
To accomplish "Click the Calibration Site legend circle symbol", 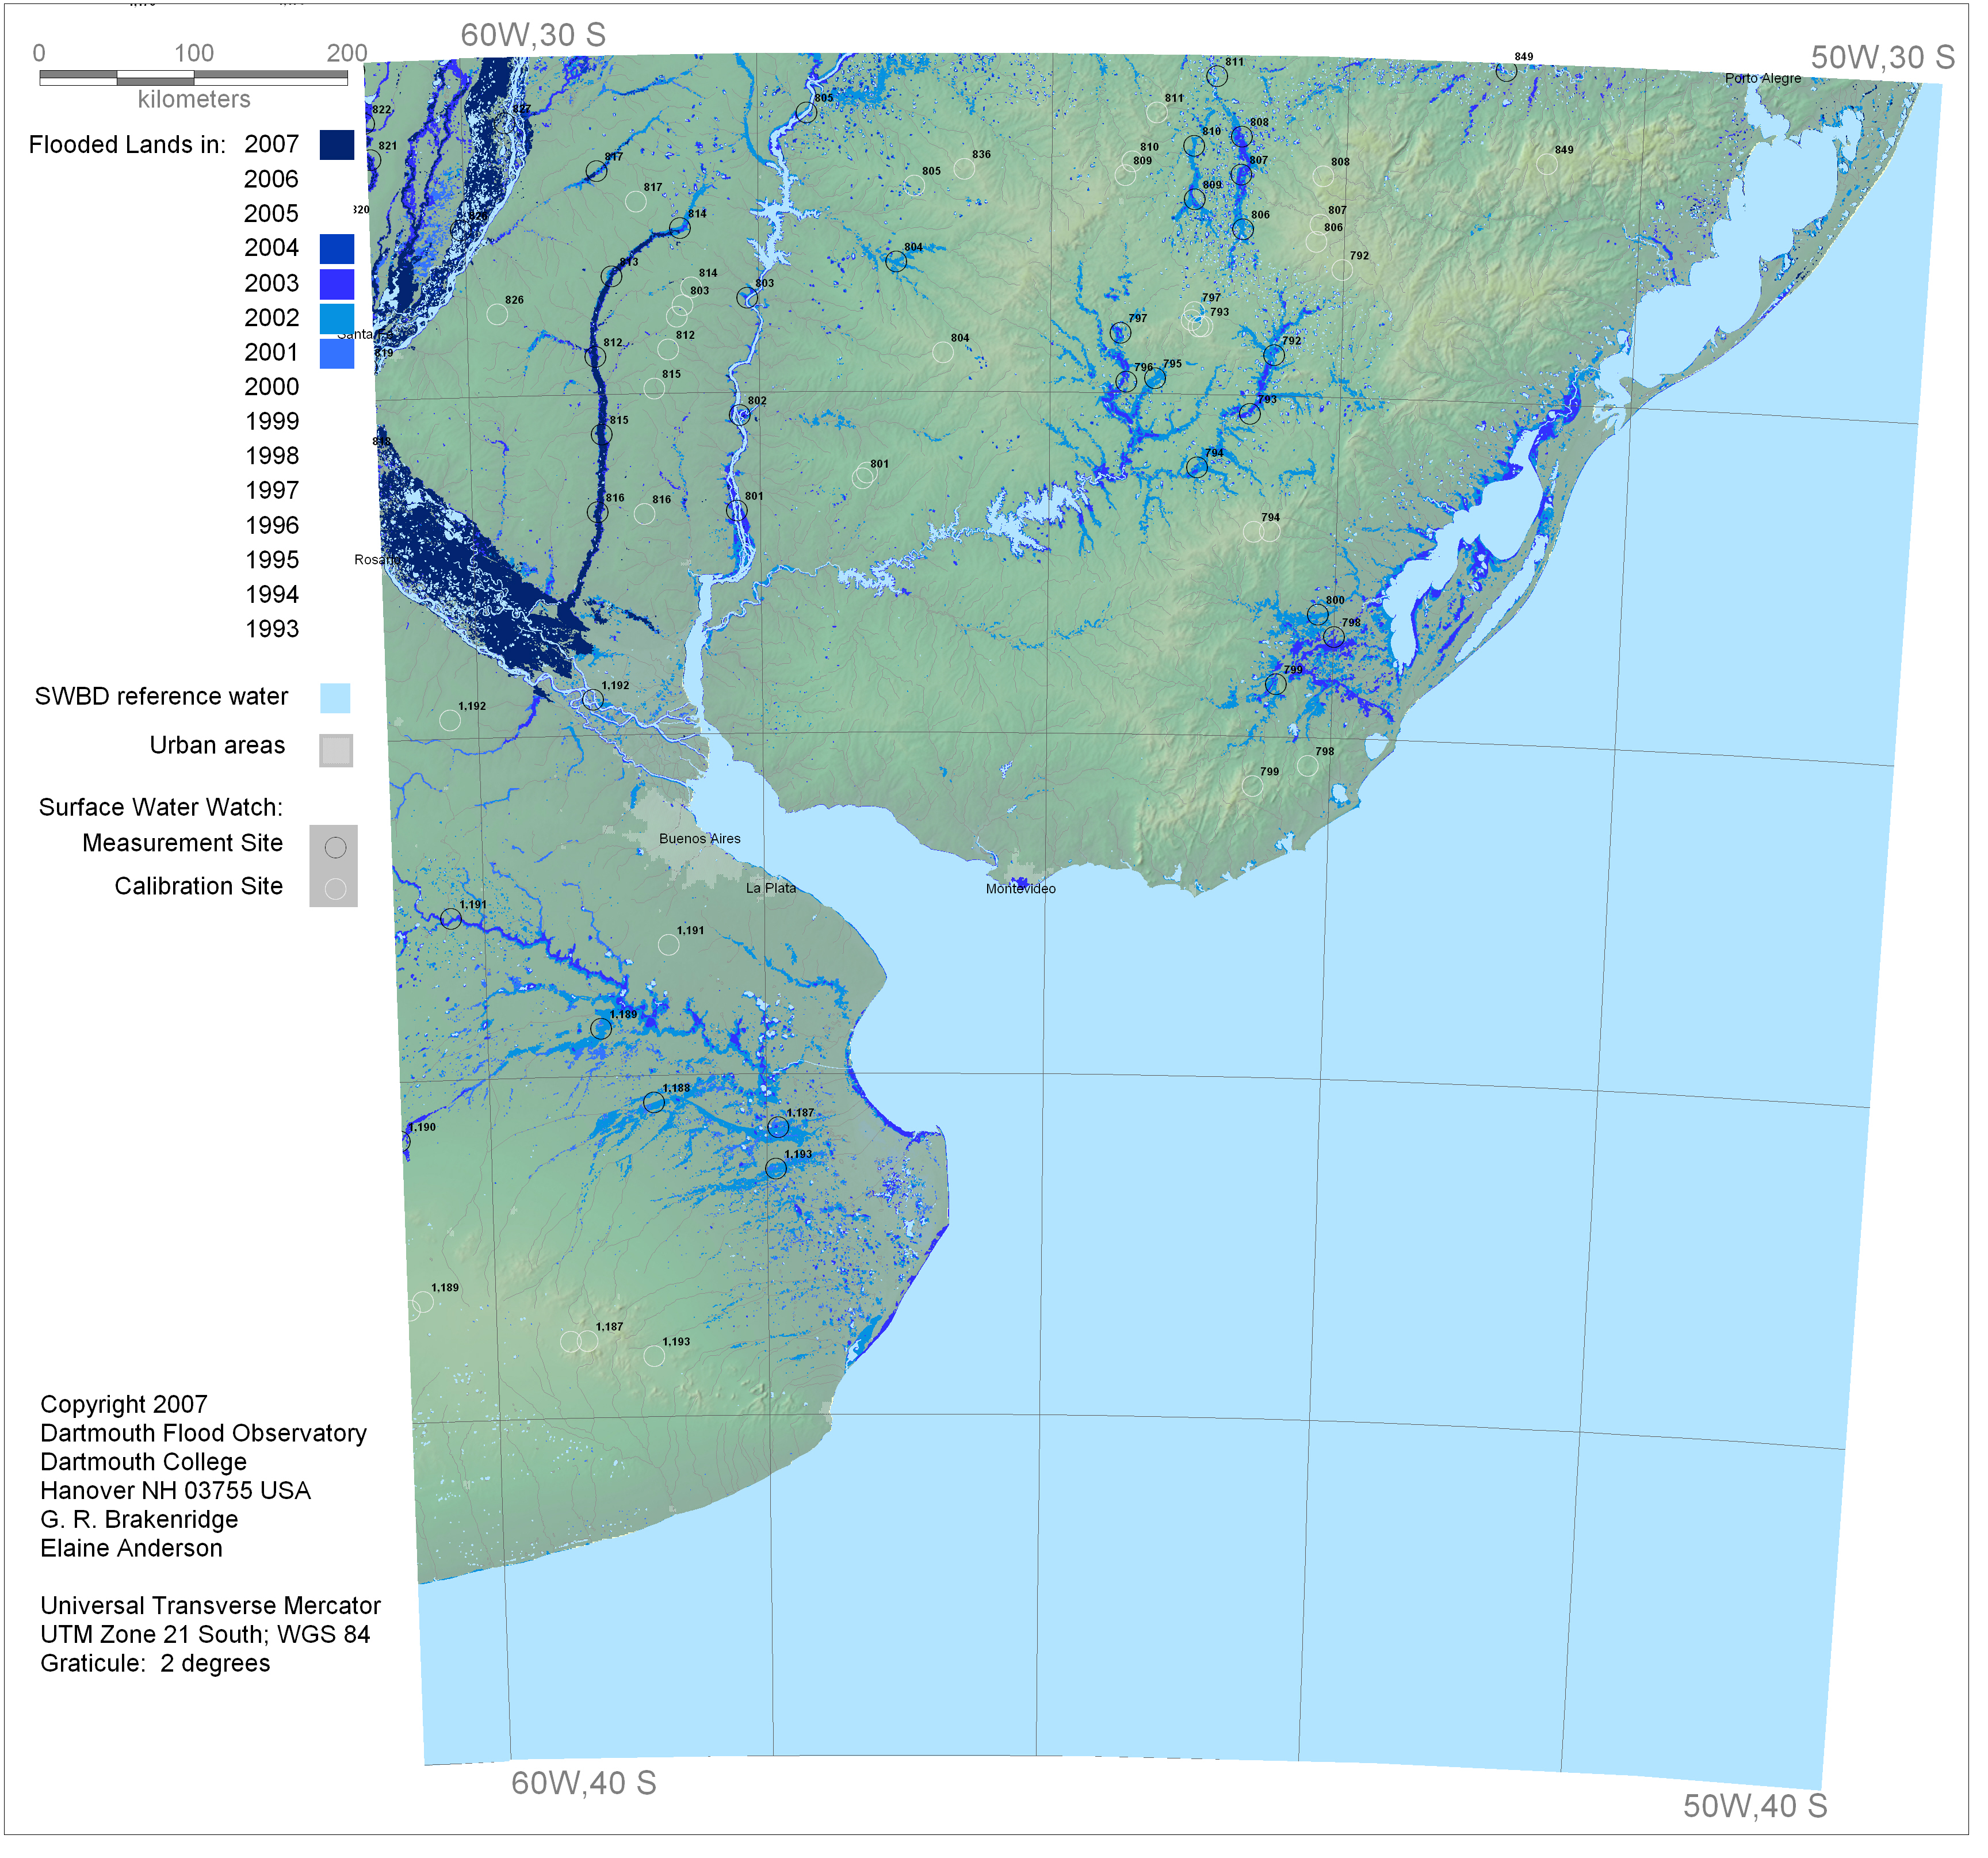I will 336,890.
